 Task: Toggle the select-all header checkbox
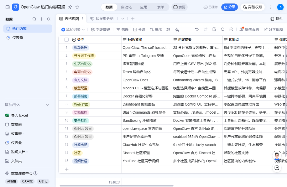[x=66, y=40]
